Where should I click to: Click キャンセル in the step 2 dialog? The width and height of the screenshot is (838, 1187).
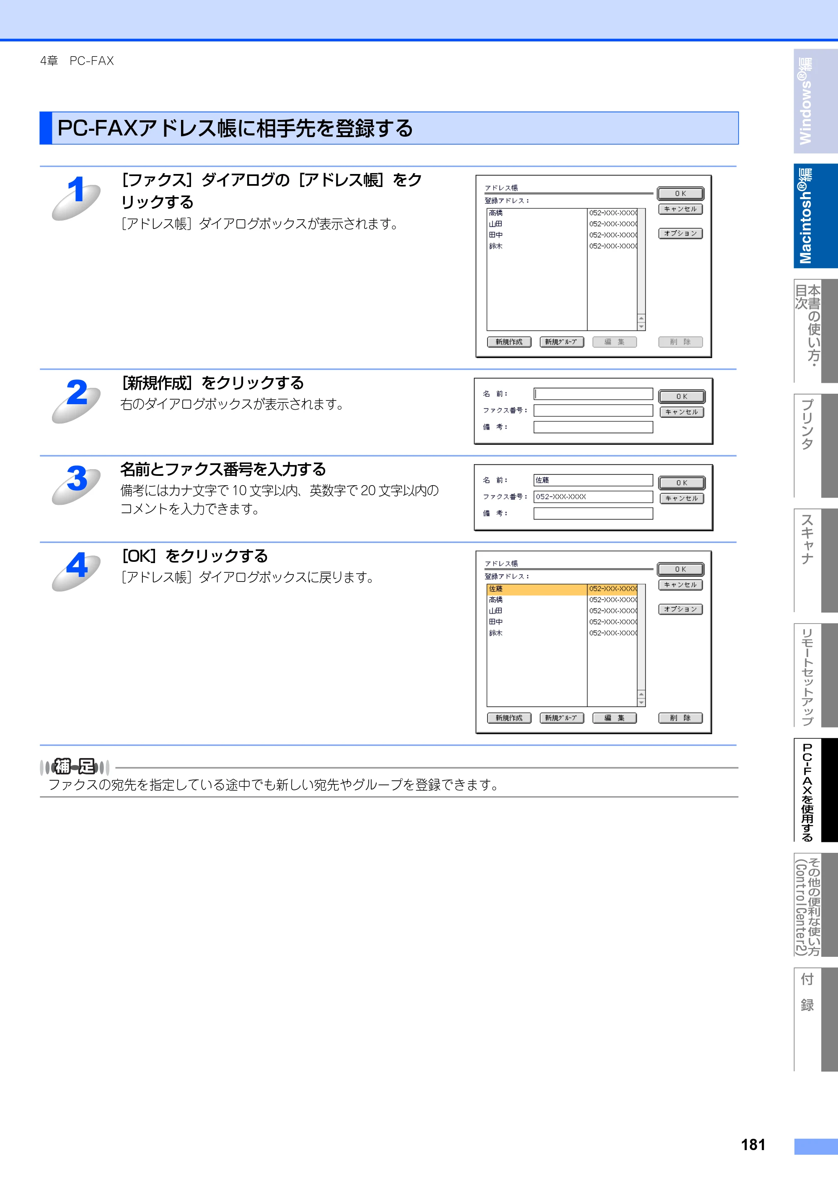point(682,412)
